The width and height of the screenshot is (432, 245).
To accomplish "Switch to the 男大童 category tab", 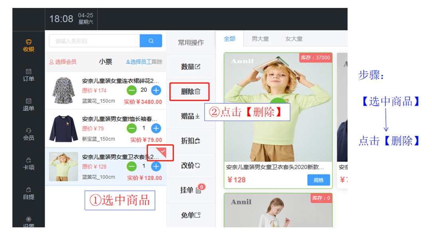I will pos(260,39).
